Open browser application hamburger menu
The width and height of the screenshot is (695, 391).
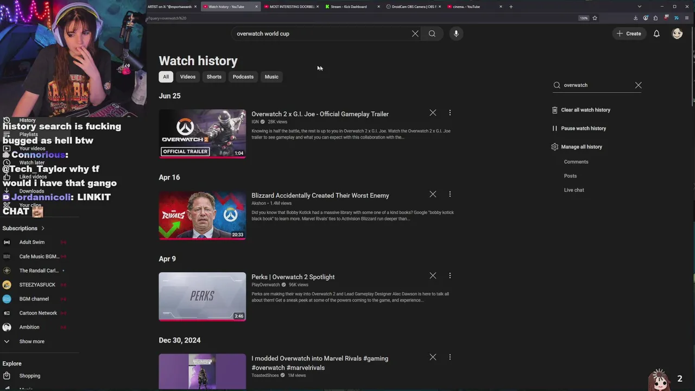(687, 18)
